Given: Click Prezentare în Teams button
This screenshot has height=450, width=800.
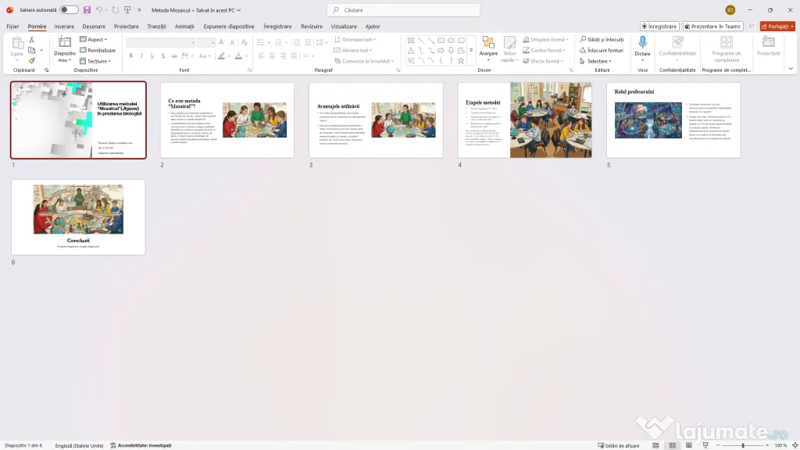Looking at the screenshot, I should 712,27.
